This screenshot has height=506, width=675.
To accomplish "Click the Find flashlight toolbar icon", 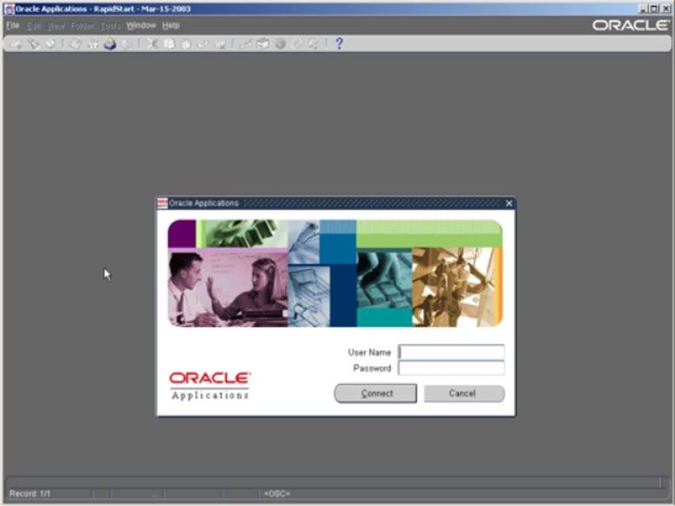I will [34, 44].
